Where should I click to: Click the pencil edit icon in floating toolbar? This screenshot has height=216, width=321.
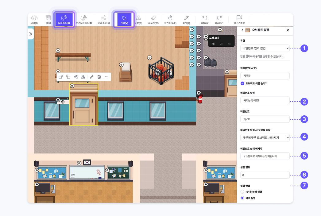(91, 77)
